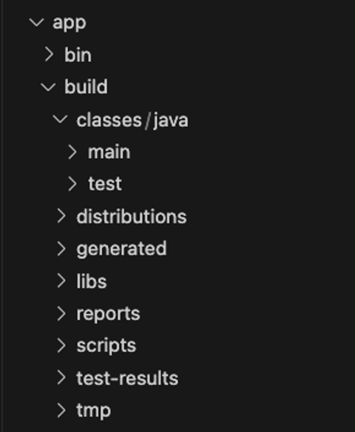Expand the libs folder chevron
Screen dimensions: 355x432
click(x=61, y=281)
